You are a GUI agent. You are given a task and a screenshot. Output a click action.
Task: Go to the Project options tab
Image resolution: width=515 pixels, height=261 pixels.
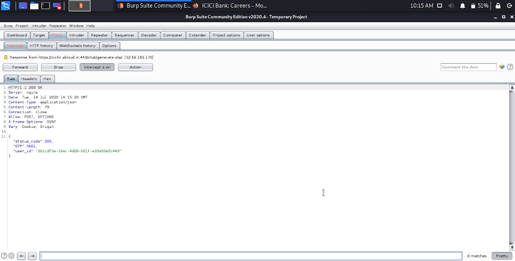(226, 35)
